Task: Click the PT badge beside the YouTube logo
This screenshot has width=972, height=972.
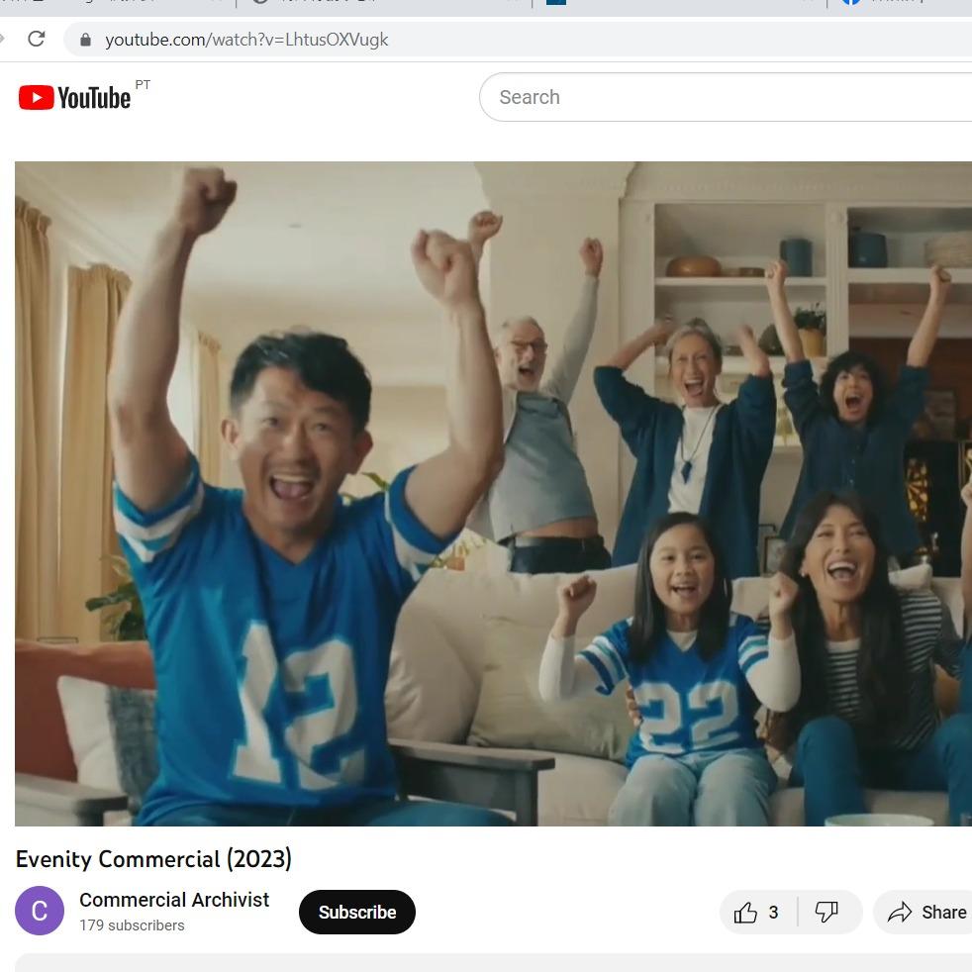Action: [x=143, y=85]
